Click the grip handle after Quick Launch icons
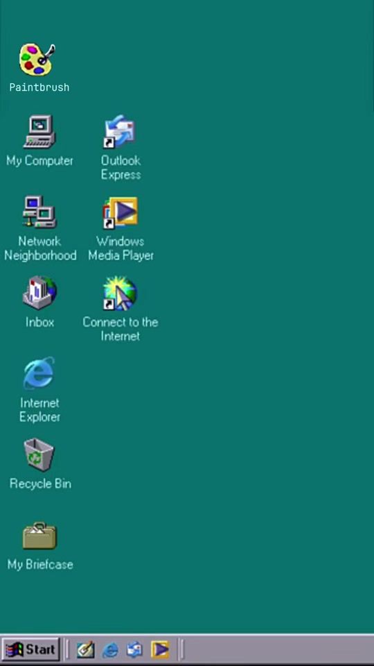The width and height of the screenshot is (374, 666). (182, 649)
